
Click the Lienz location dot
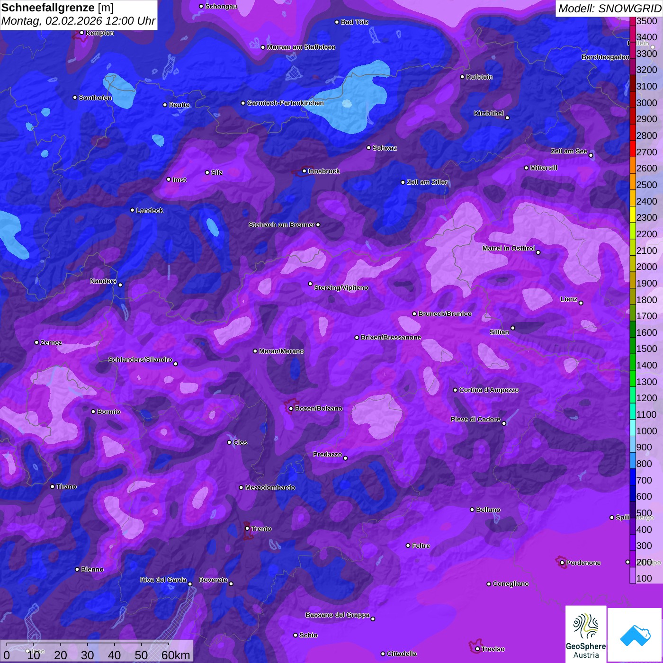click(581, 303)
